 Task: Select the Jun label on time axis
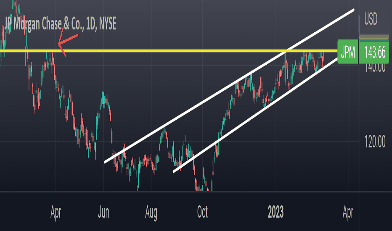pyautogui.click(x=103, y=212)
